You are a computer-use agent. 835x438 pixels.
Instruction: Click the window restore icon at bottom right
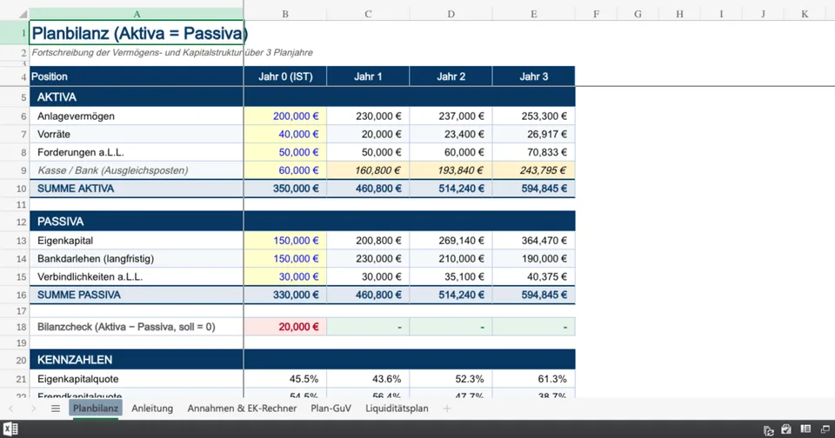tap(825, 429)
